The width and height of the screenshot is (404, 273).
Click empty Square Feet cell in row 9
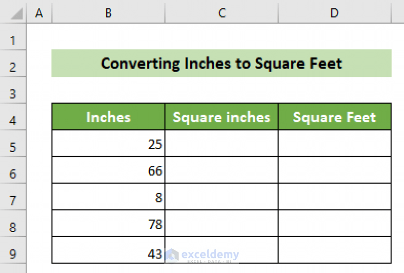[x=334, y=250]
